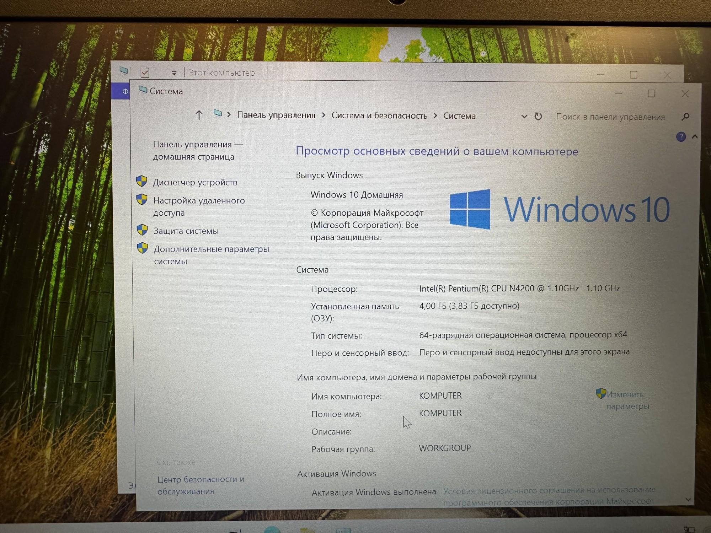Click the Изменить параметры link
The width and height of the screenshot is (711, 533).
tap(628, 400)
